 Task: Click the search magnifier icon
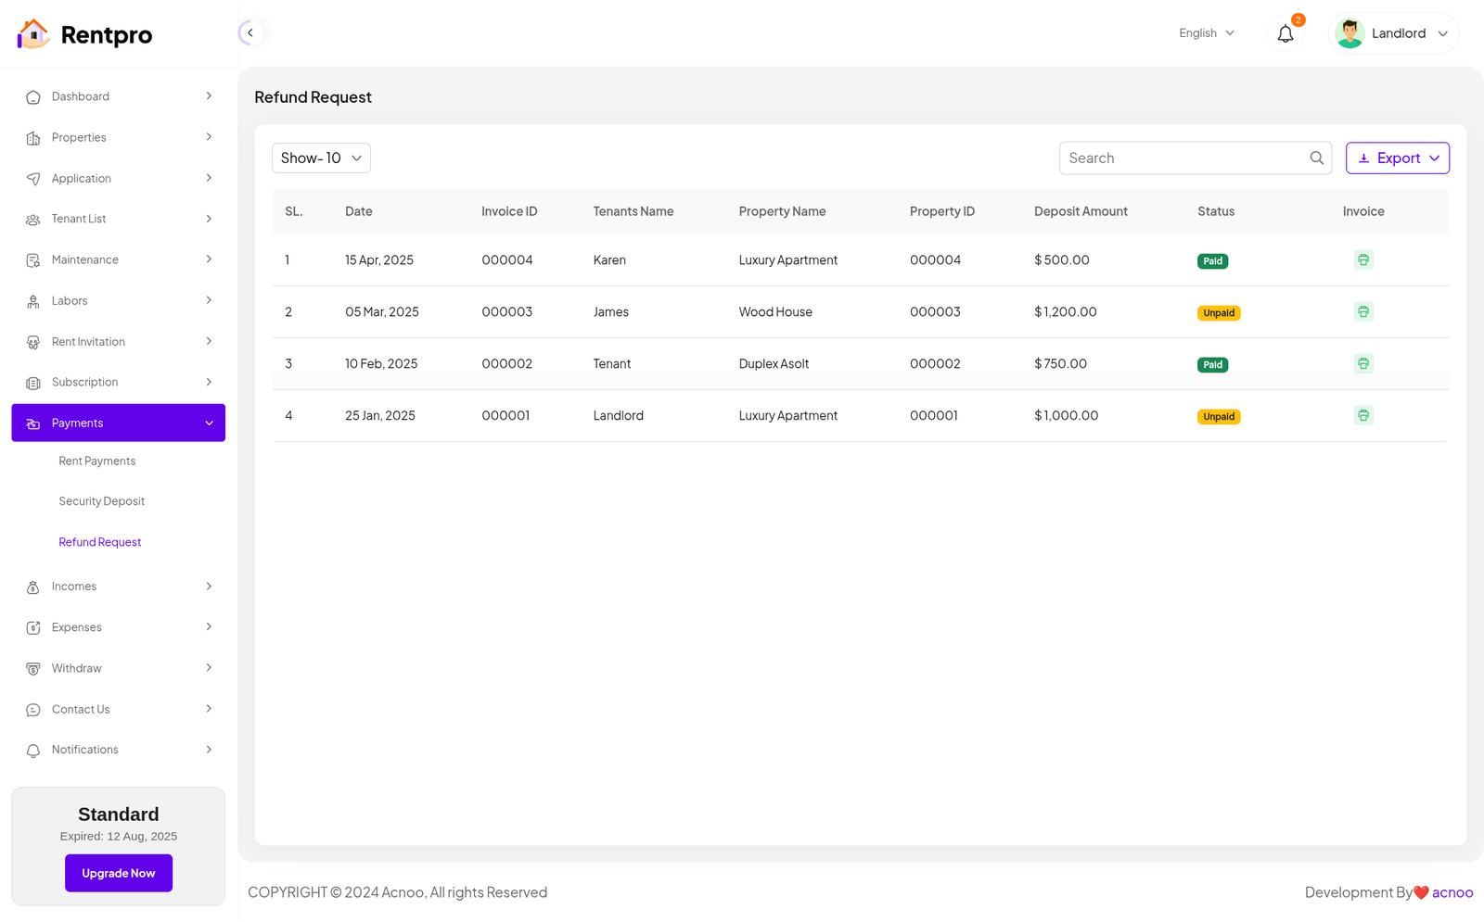point(1316,158)
